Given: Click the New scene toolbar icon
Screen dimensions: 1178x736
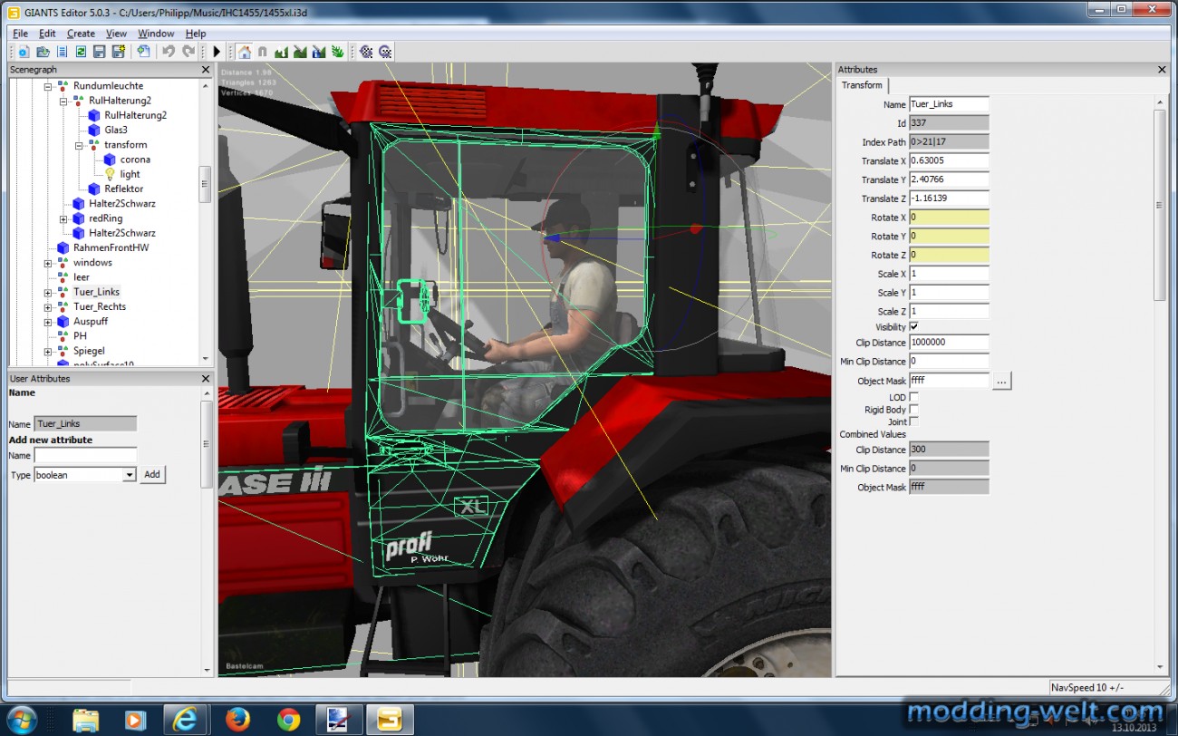Looking at the screenshot, I should point(24,52).
